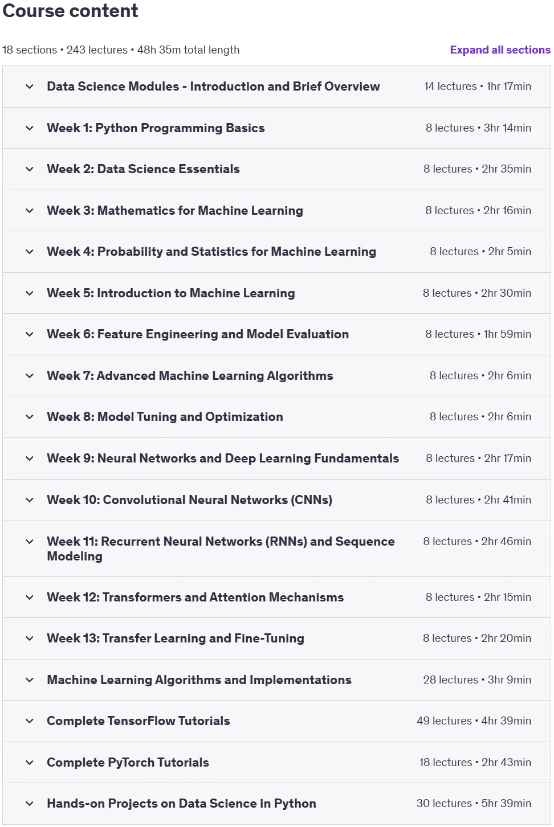Expand chevron for Week 5 Introduction to ML

pos(30,293)
